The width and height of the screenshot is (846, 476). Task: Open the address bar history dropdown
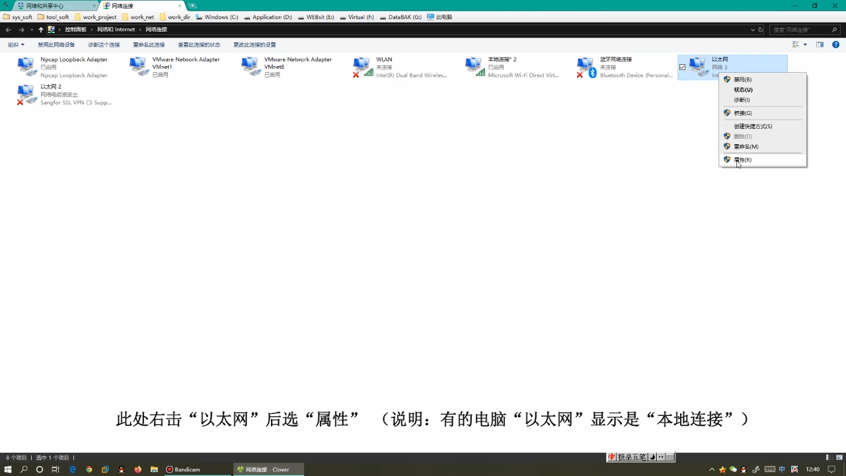pos(752,29)
